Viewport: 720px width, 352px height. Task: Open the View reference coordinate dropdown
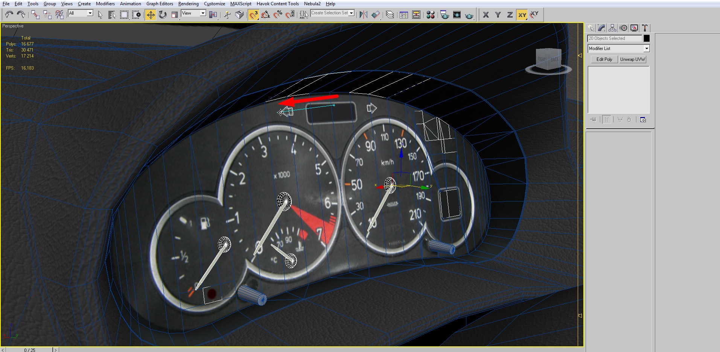[203, 13]
